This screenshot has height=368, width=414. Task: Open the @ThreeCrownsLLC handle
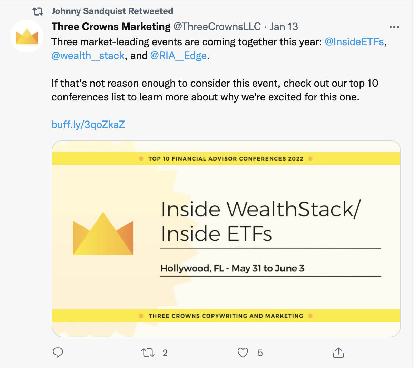point(217,27)
